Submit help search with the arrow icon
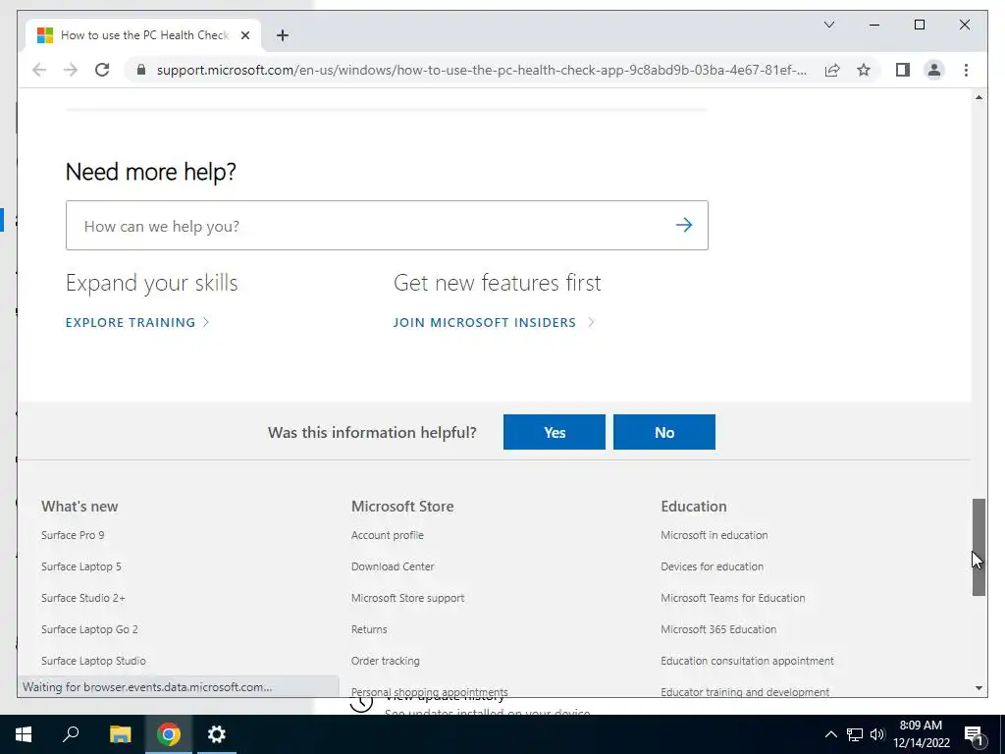 point(684,225)
